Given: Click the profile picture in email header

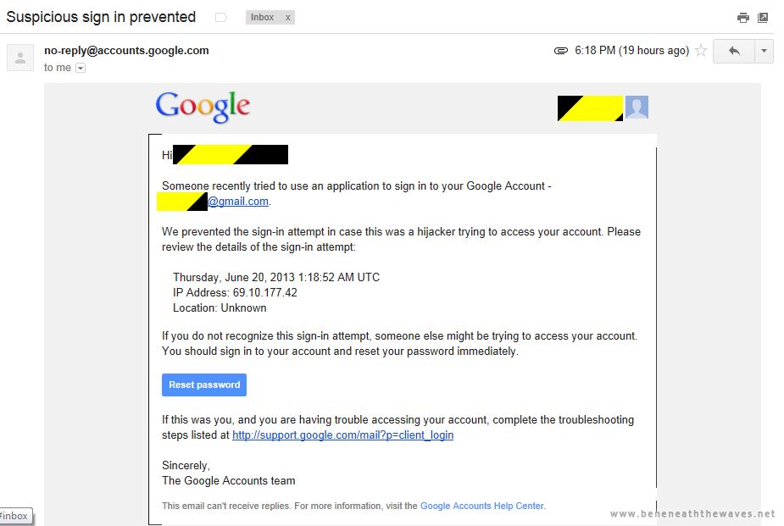Looking at the screenshot, I should (637, 108).
